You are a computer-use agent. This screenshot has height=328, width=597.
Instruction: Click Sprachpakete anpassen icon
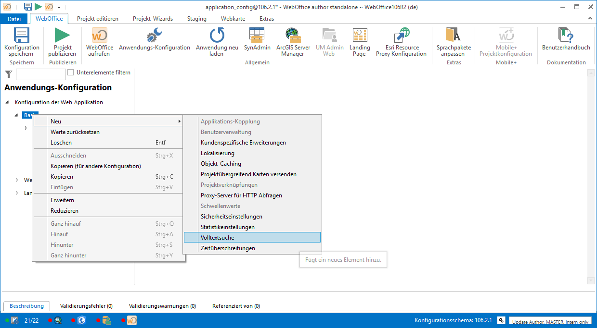pos(453,36)
